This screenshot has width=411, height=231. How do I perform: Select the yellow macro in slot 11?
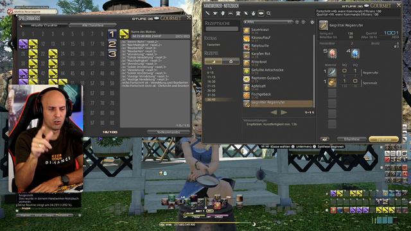pos(33,44)
